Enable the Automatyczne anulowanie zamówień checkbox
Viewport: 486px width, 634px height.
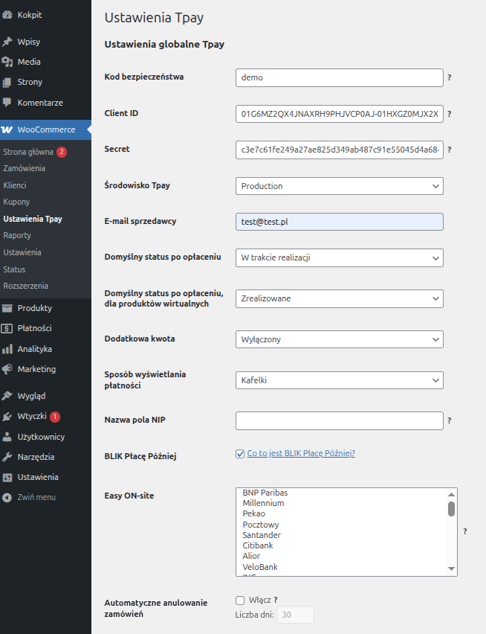click(x=240, y=600)
